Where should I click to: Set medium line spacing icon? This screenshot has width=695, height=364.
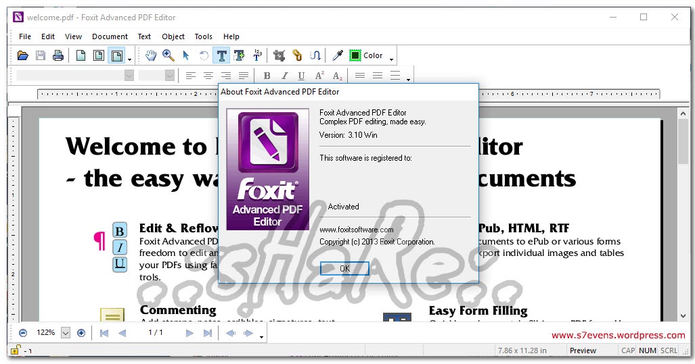click(378, 76)
